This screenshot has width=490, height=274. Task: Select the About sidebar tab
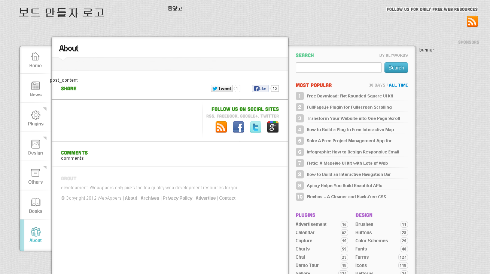pos(36,235)
